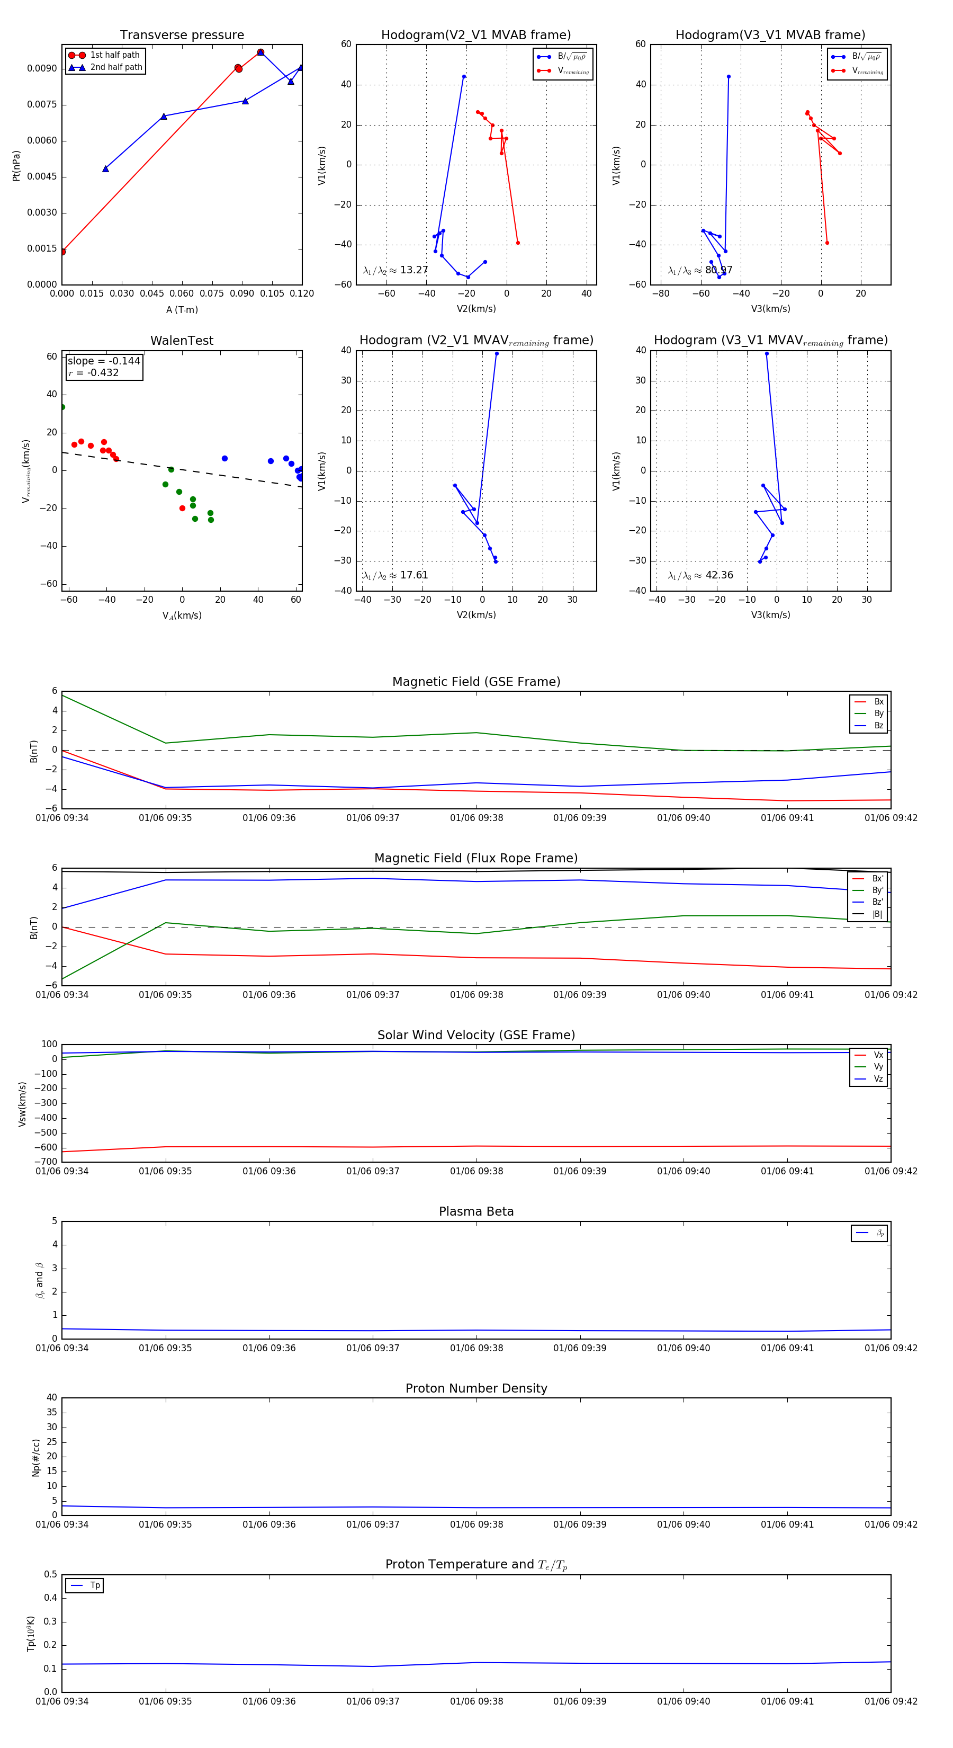Click the "By" legend entry in GSE plot
Viewport: 953px width, 1748px height.
869,713
